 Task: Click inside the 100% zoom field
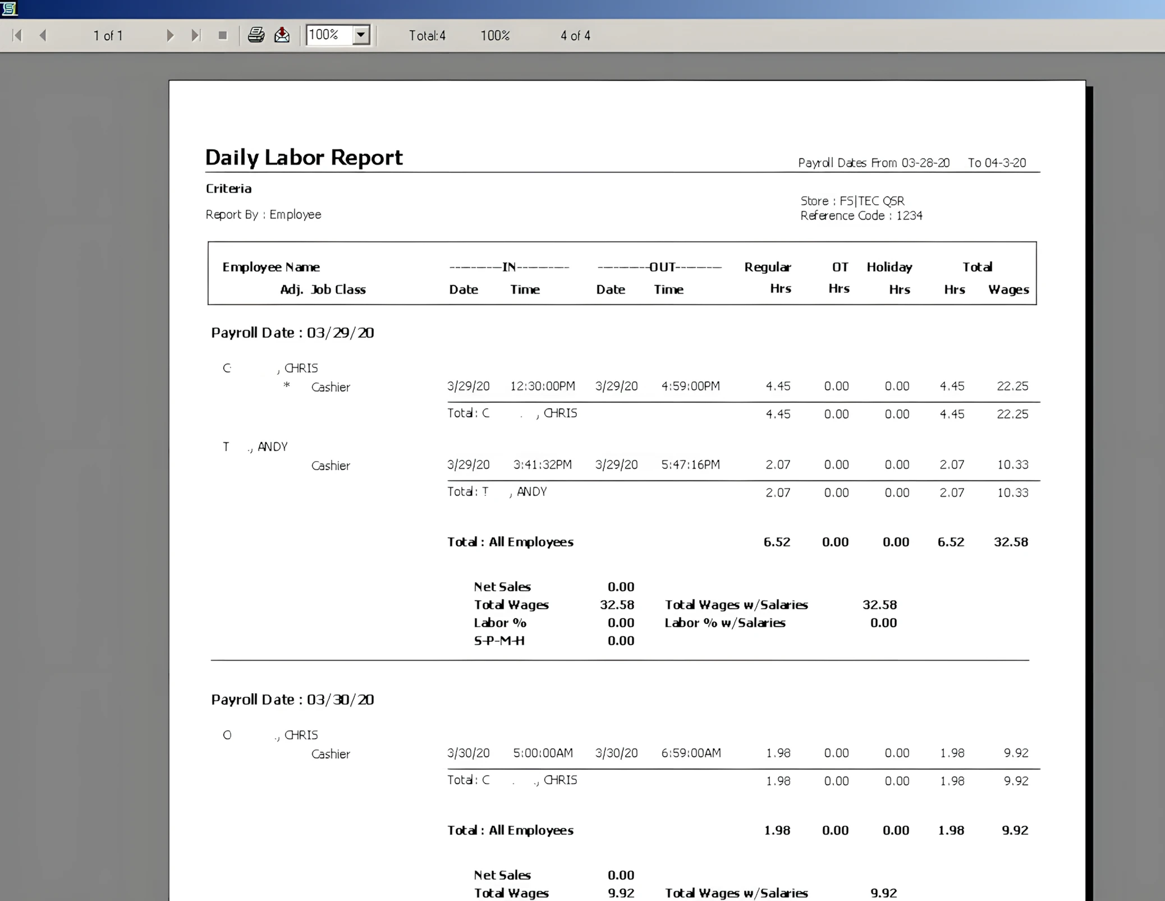pos(329,35)
